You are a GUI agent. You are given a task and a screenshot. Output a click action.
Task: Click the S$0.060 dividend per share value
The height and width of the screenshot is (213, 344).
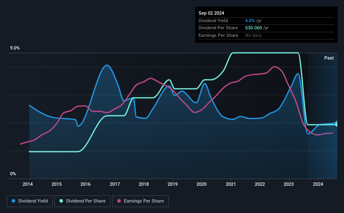[253, 28]
